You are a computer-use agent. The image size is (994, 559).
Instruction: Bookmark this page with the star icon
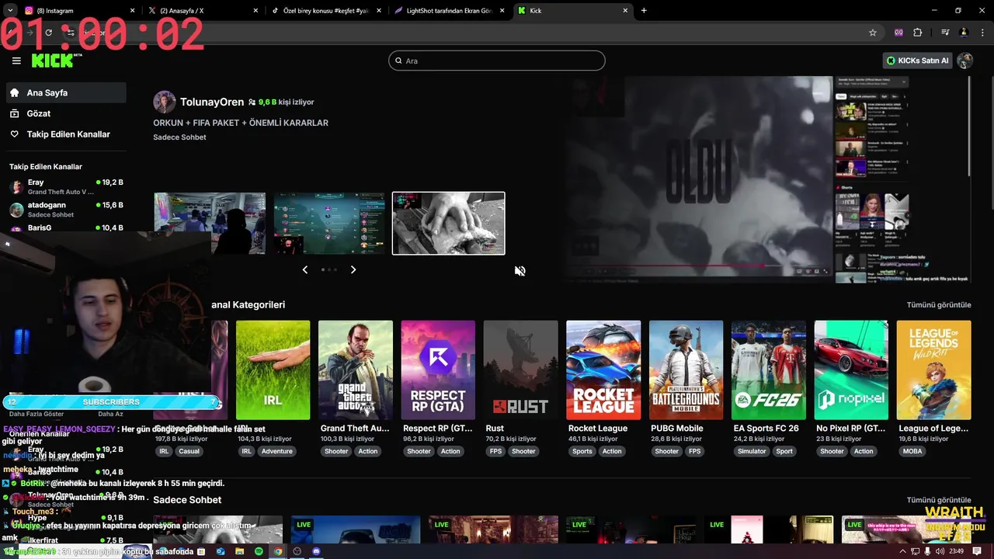point(873,33)
